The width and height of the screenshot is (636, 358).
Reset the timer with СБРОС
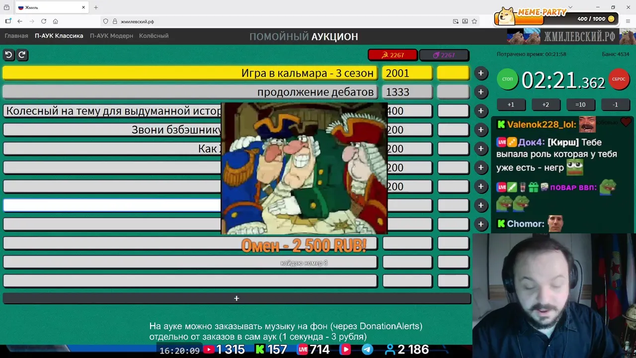click(619, 80)
